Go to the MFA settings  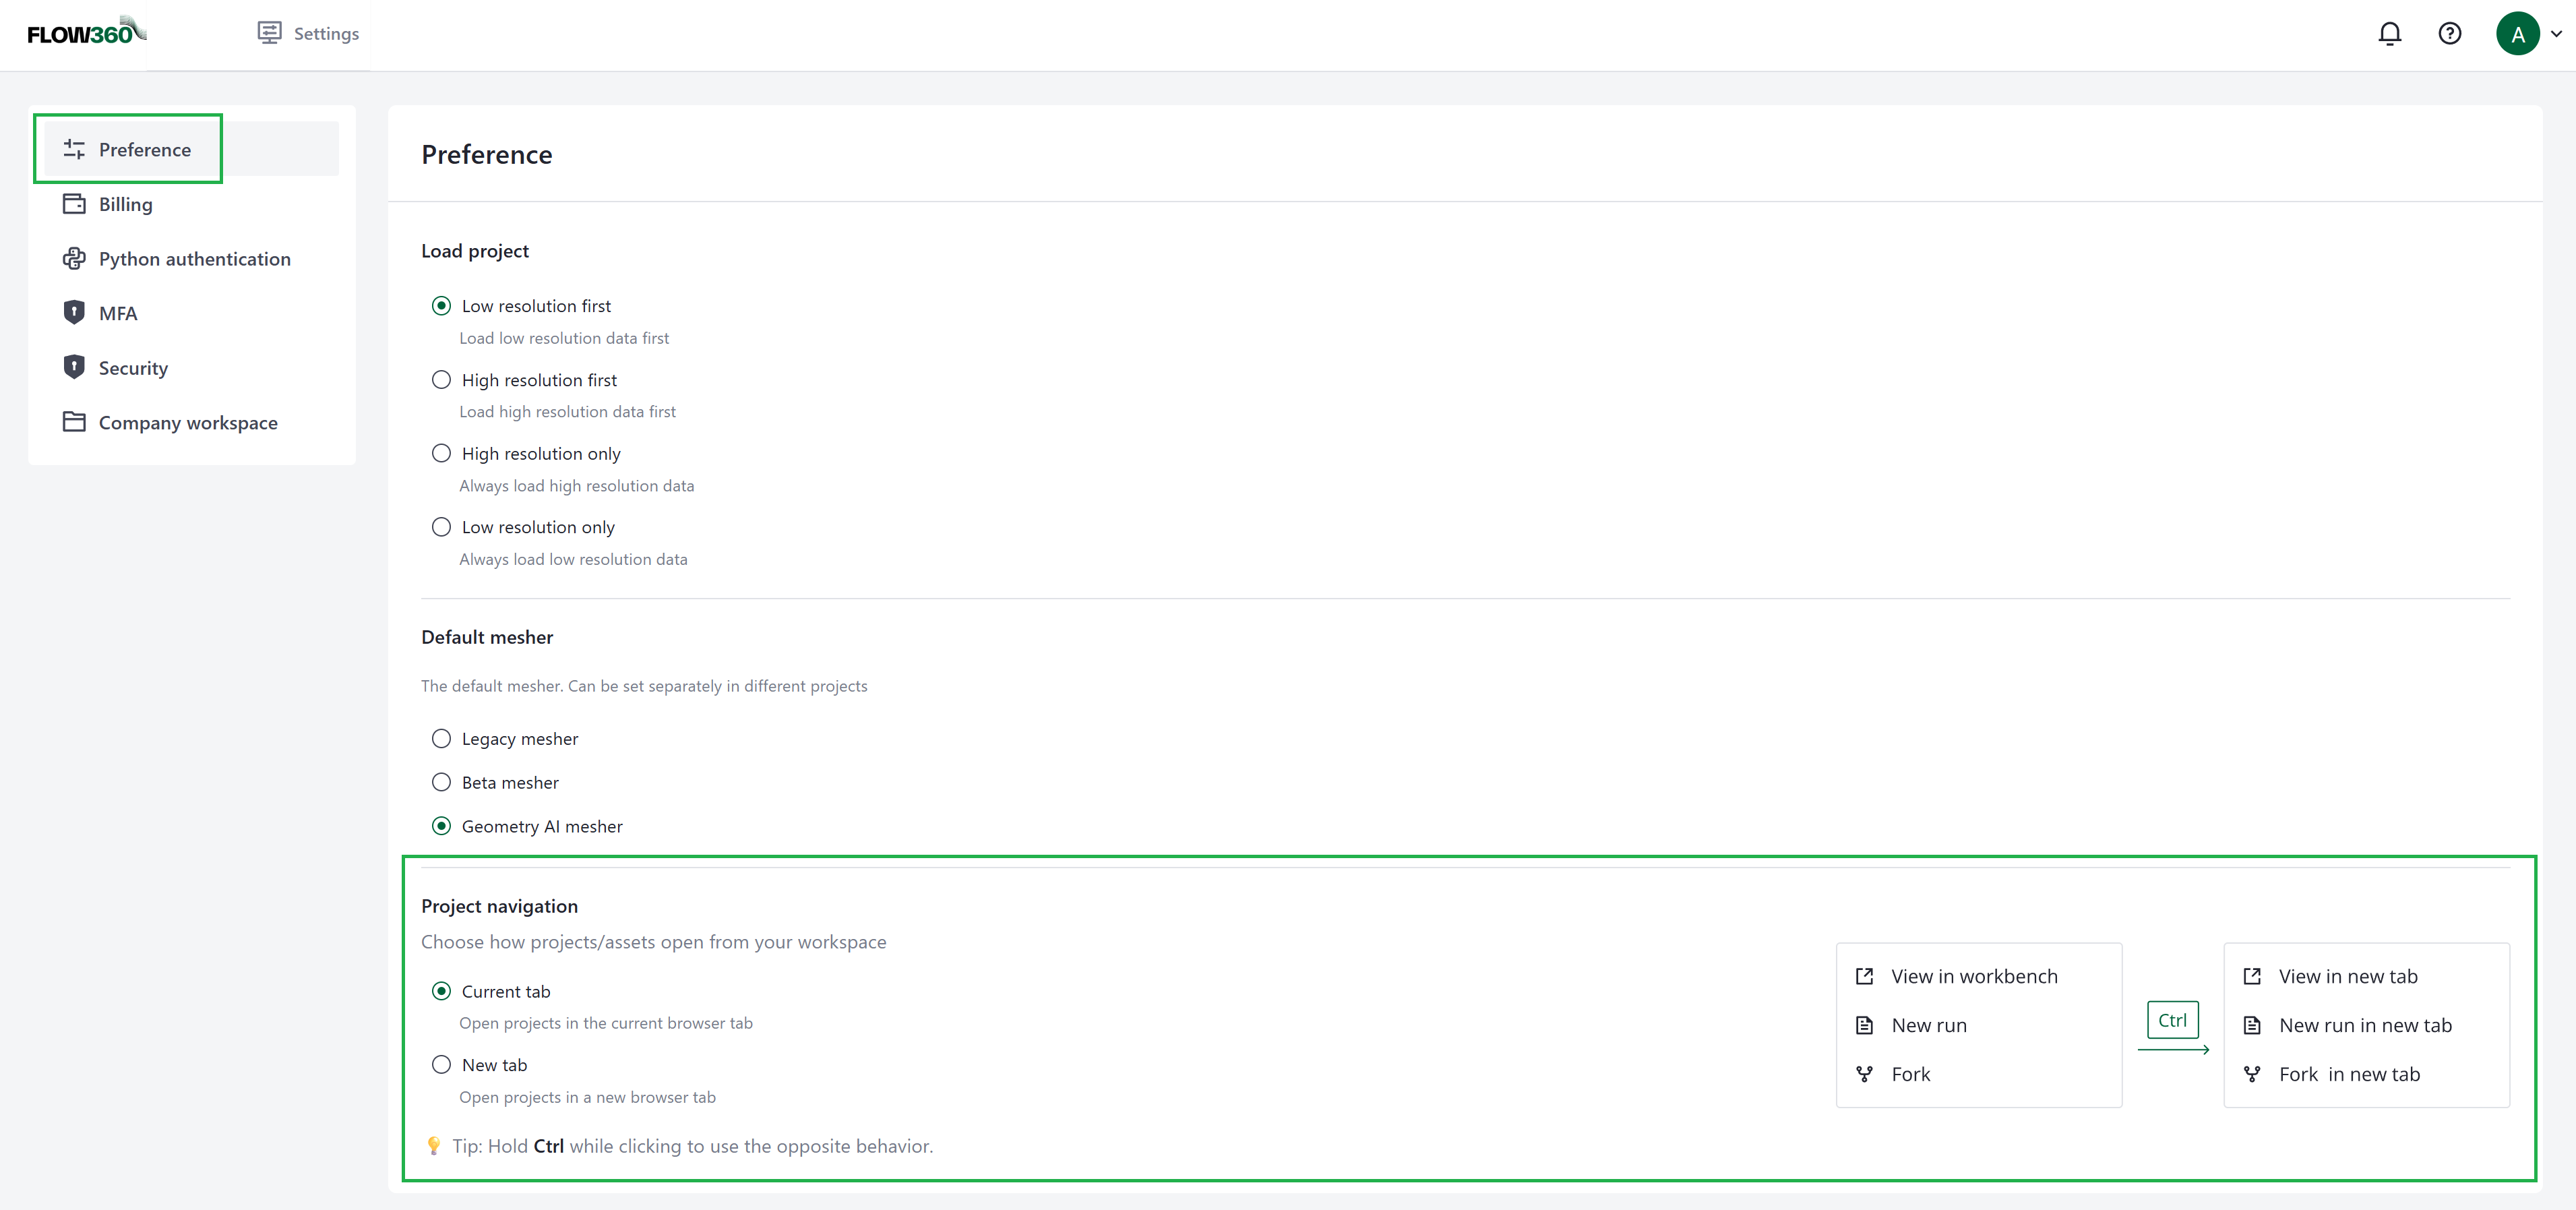[192, 313]
